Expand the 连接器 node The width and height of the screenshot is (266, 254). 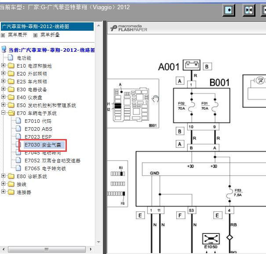(3, 192)
